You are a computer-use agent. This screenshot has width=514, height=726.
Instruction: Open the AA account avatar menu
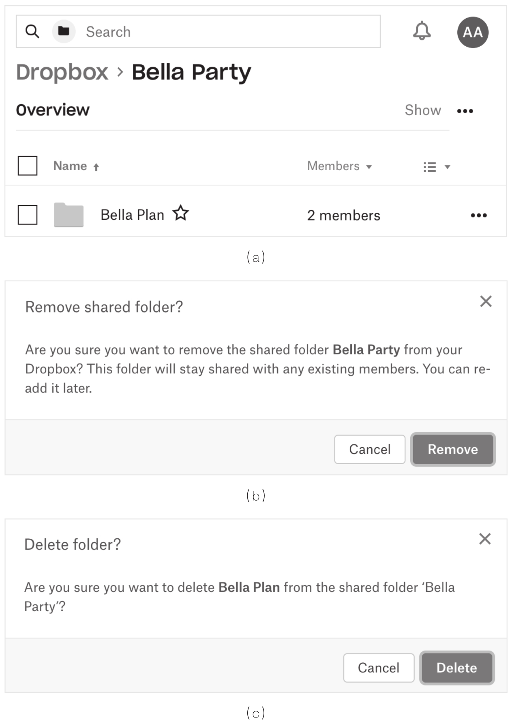pyautogui.click(x=472, y=32)
